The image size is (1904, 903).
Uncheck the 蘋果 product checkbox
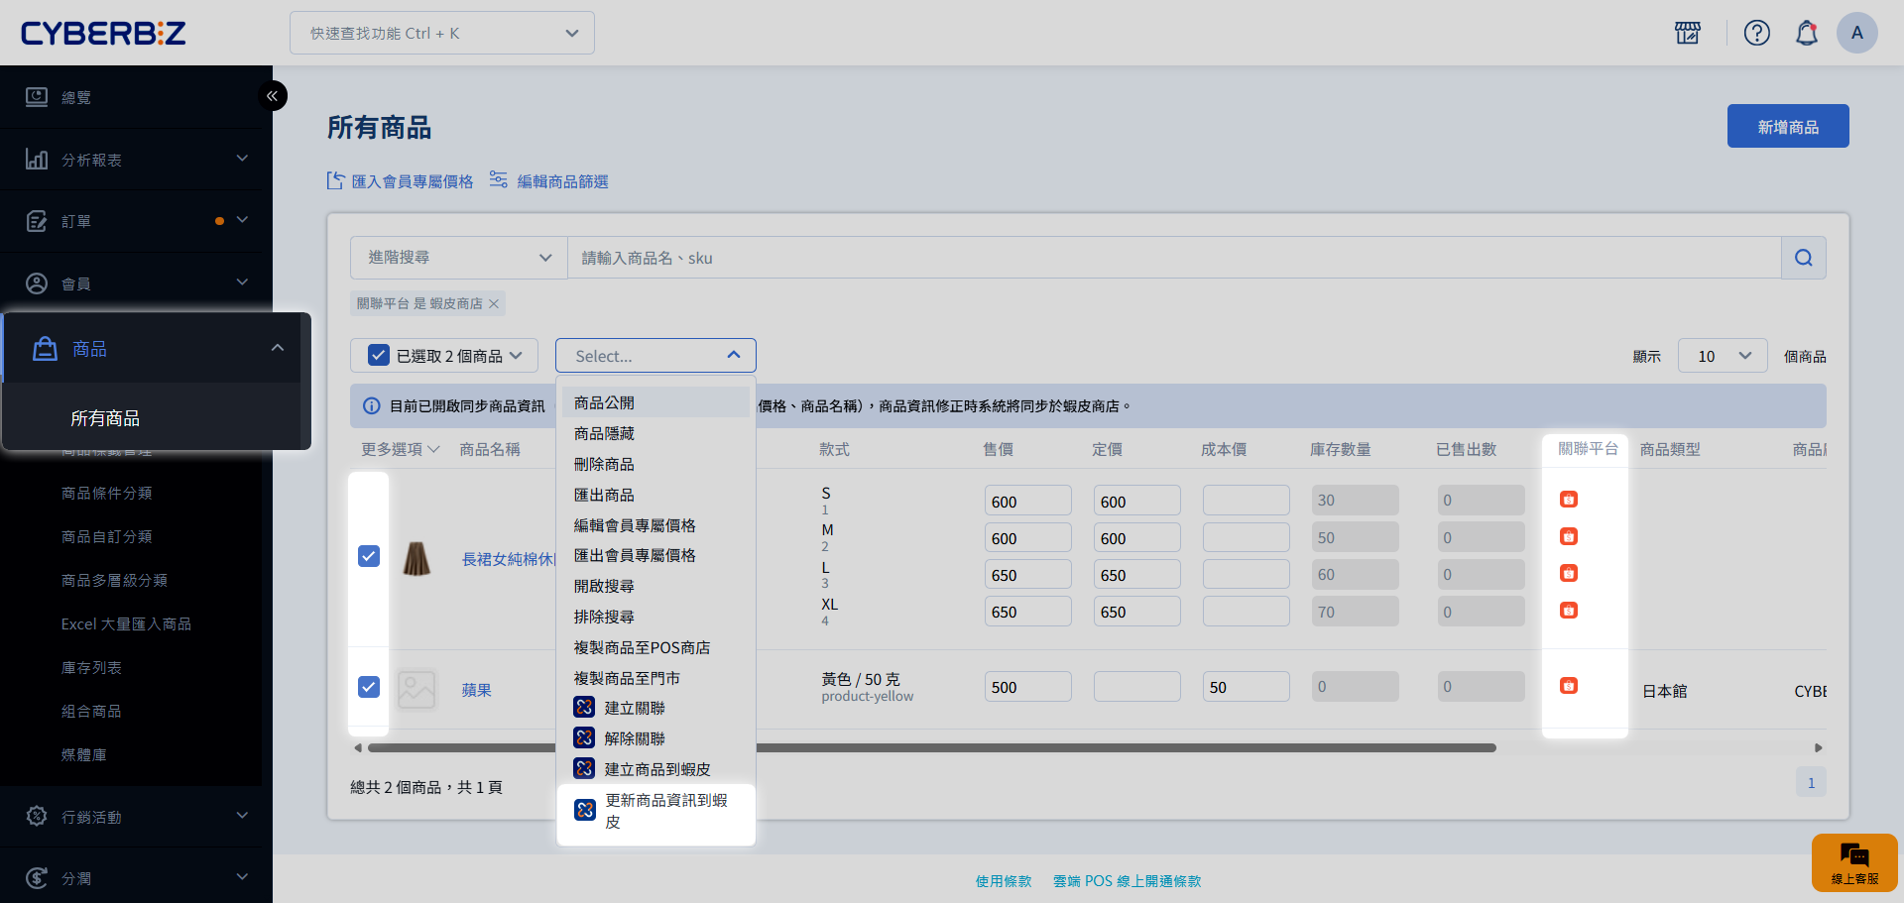click(x=369, y=687)
